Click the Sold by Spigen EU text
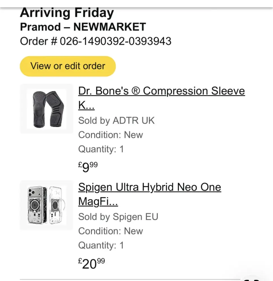Viewport: 273px width, 281px height. point(118,217)
